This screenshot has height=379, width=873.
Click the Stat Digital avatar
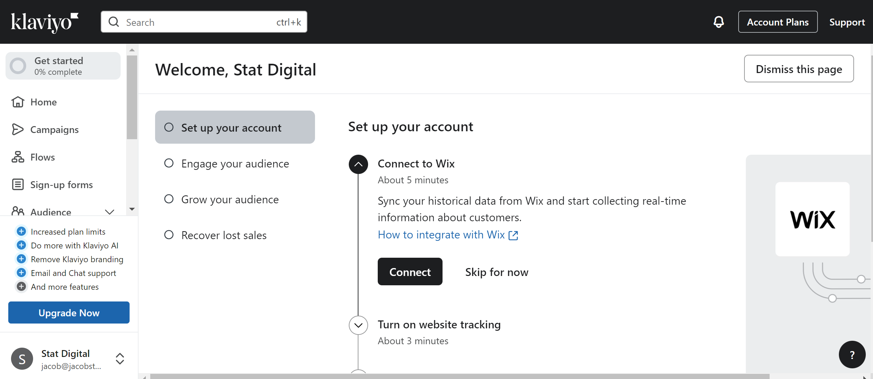pyautogui.click(x=22, y=359)
